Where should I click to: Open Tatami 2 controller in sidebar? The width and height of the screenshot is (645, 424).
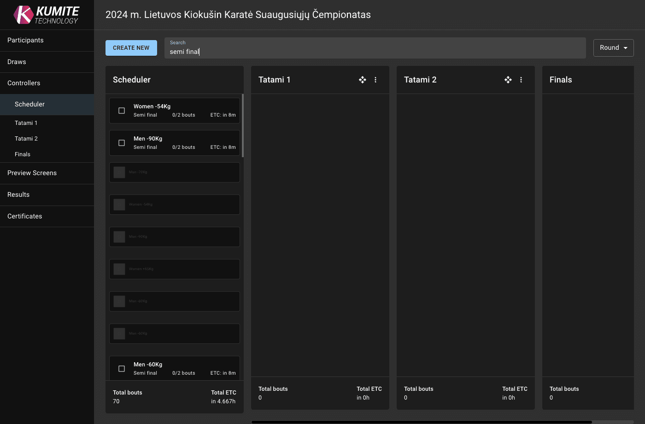pos(26,139)
